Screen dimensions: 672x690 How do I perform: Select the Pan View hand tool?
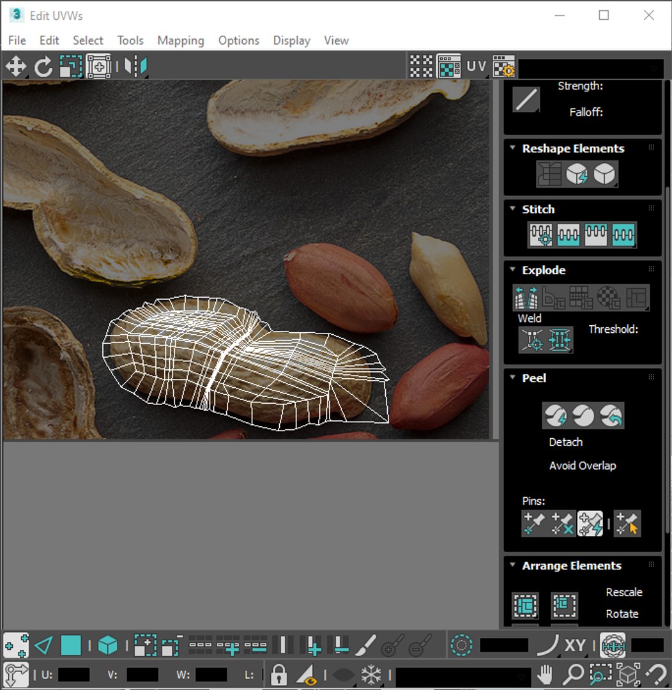pos(546,674)
